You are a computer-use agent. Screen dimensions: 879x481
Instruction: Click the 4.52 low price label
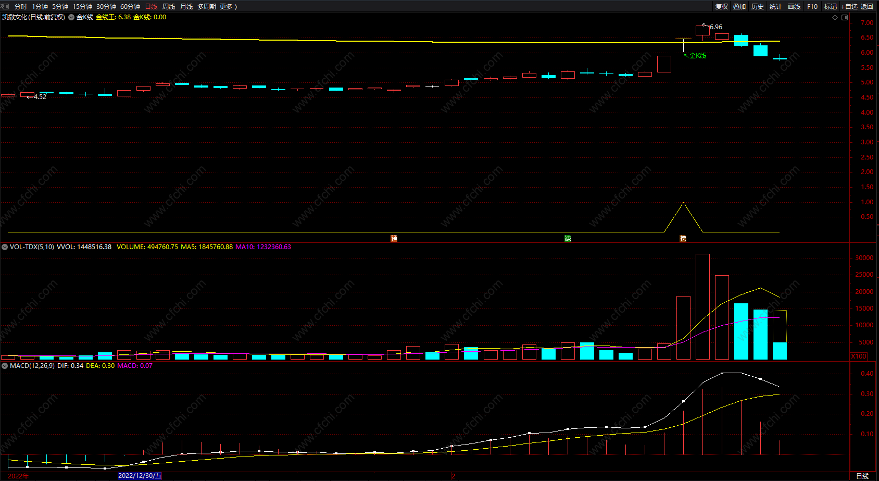coord(40,97)
